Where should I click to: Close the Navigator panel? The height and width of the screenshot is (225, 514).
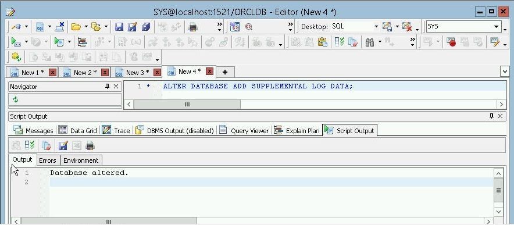tap(116, 87)
